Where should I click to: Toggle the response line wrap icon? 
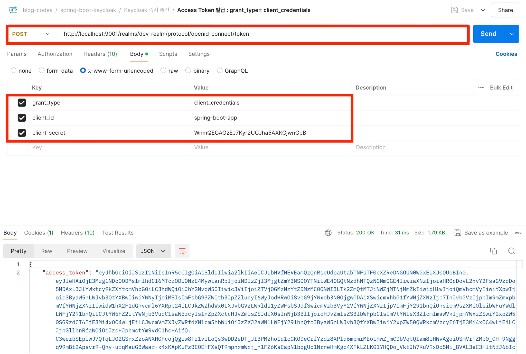182,251
